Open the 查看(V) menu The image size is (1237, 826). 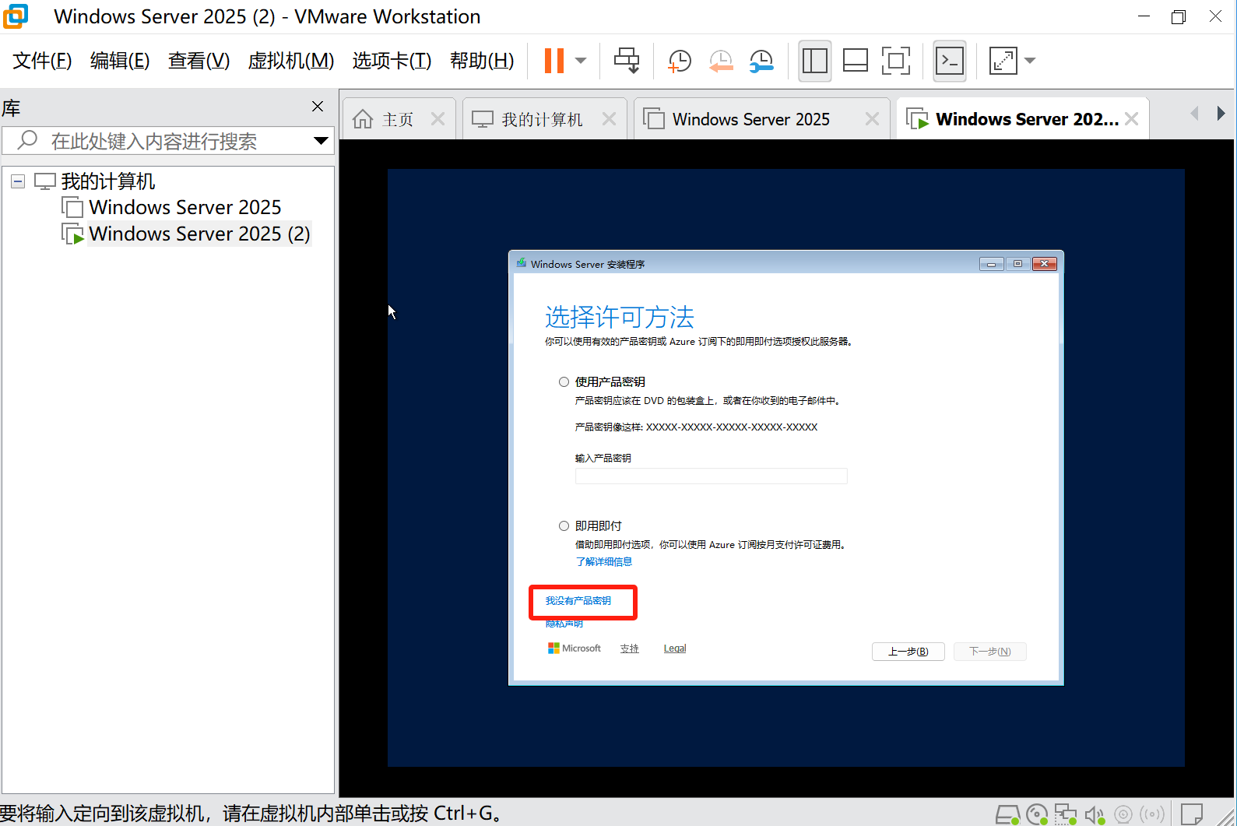[x=199, y=61]
